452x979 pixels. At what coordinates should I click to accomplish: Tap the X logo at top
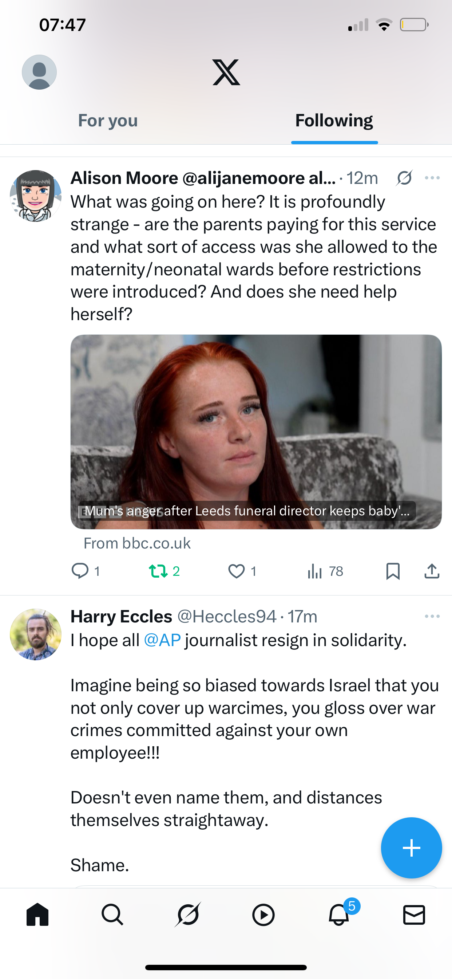(226, 72)
